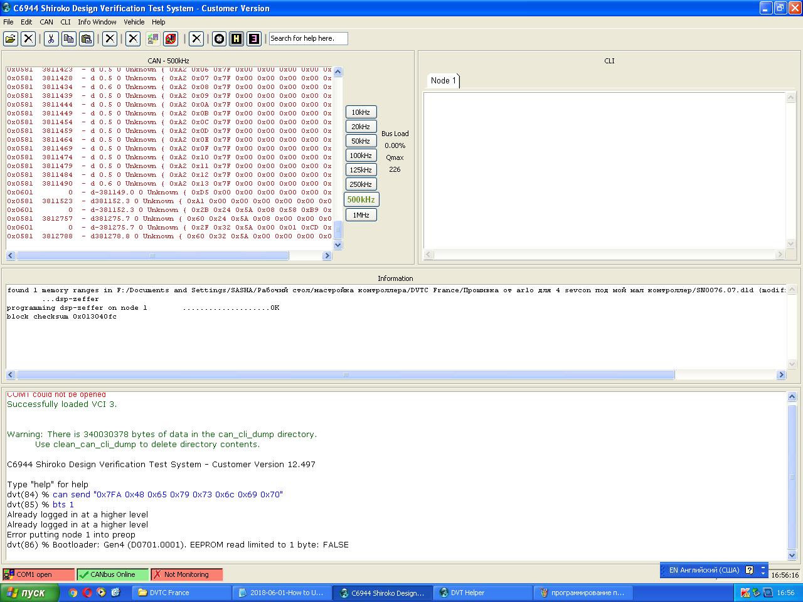Viewport: 803px width, 602px height.
Task: Click the Search for help field
Action: (x=308, y=39)
